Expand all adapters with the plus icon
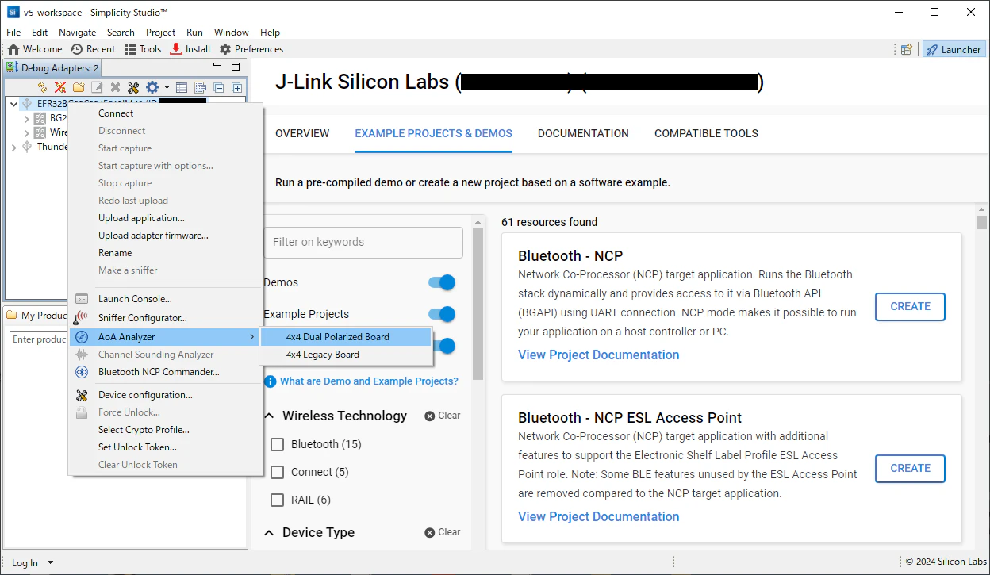Screen dimensions: 990x575 pos(237,87)
